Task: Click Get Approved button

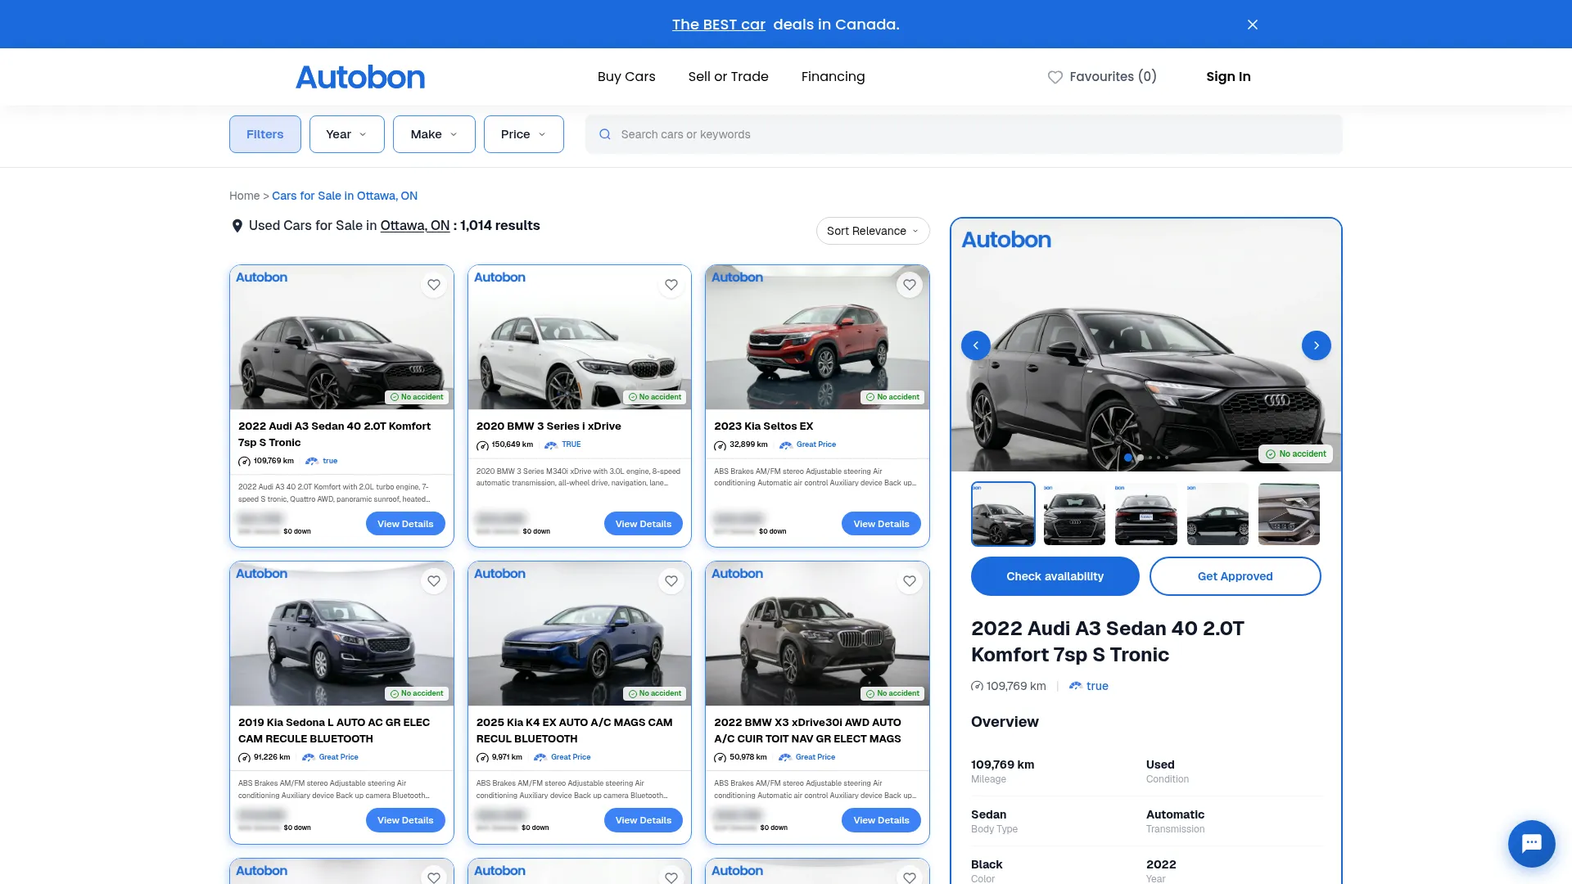Action: point(1235,576)
